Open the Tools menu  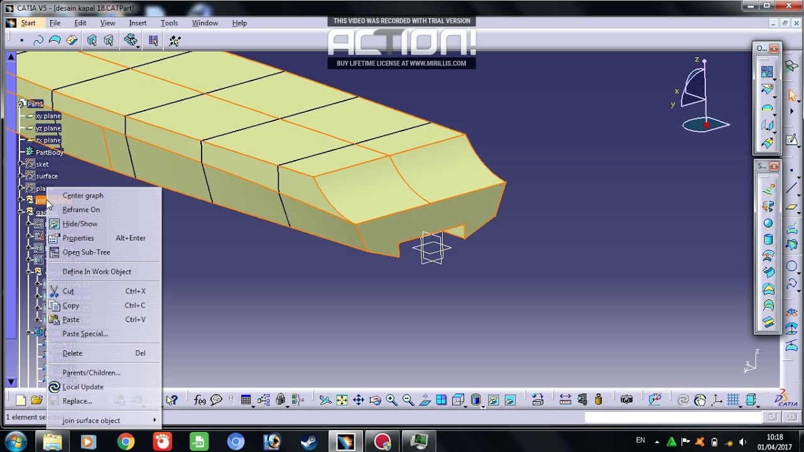[x=169, y=23]
